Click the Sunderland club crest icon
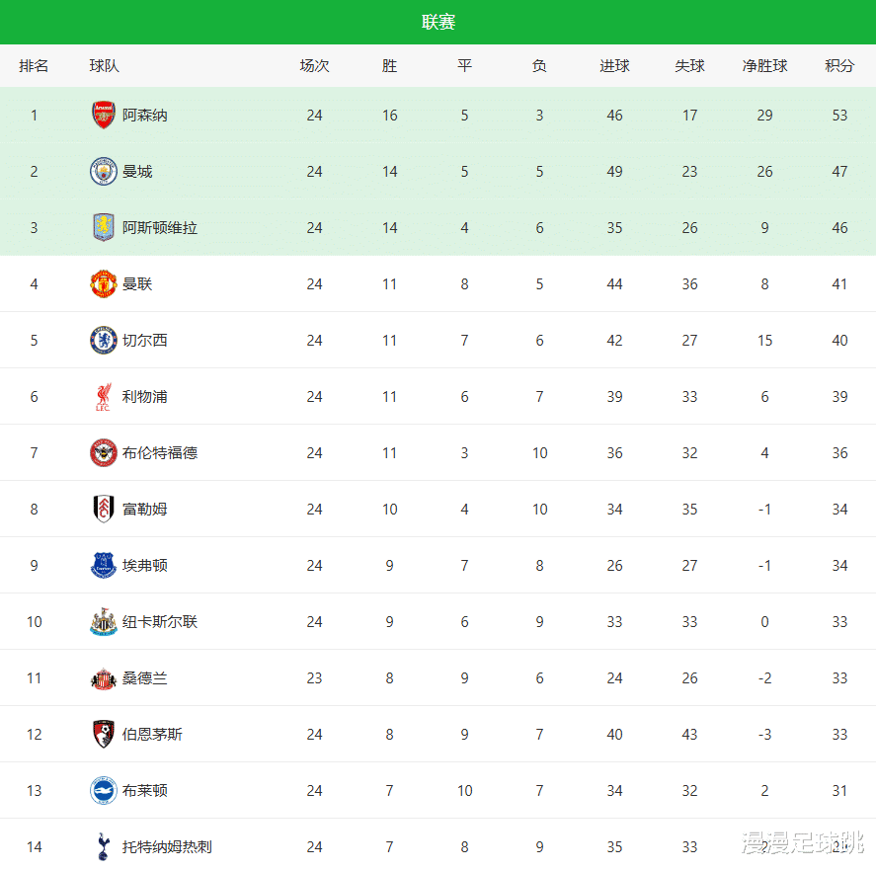 104,678
